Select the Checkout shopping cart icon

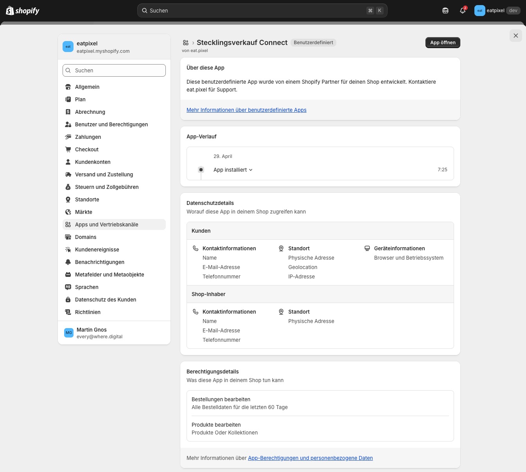(68, 149)
